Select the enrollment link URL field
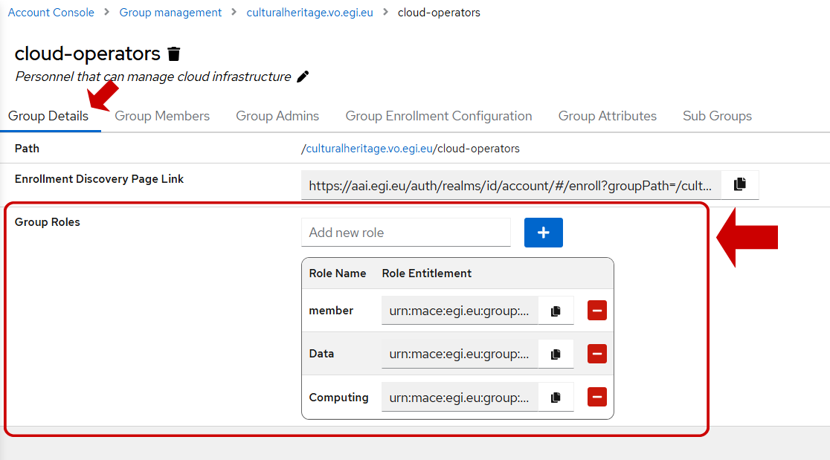Viewport: 830px width, 460px height. tap(512, 185)
